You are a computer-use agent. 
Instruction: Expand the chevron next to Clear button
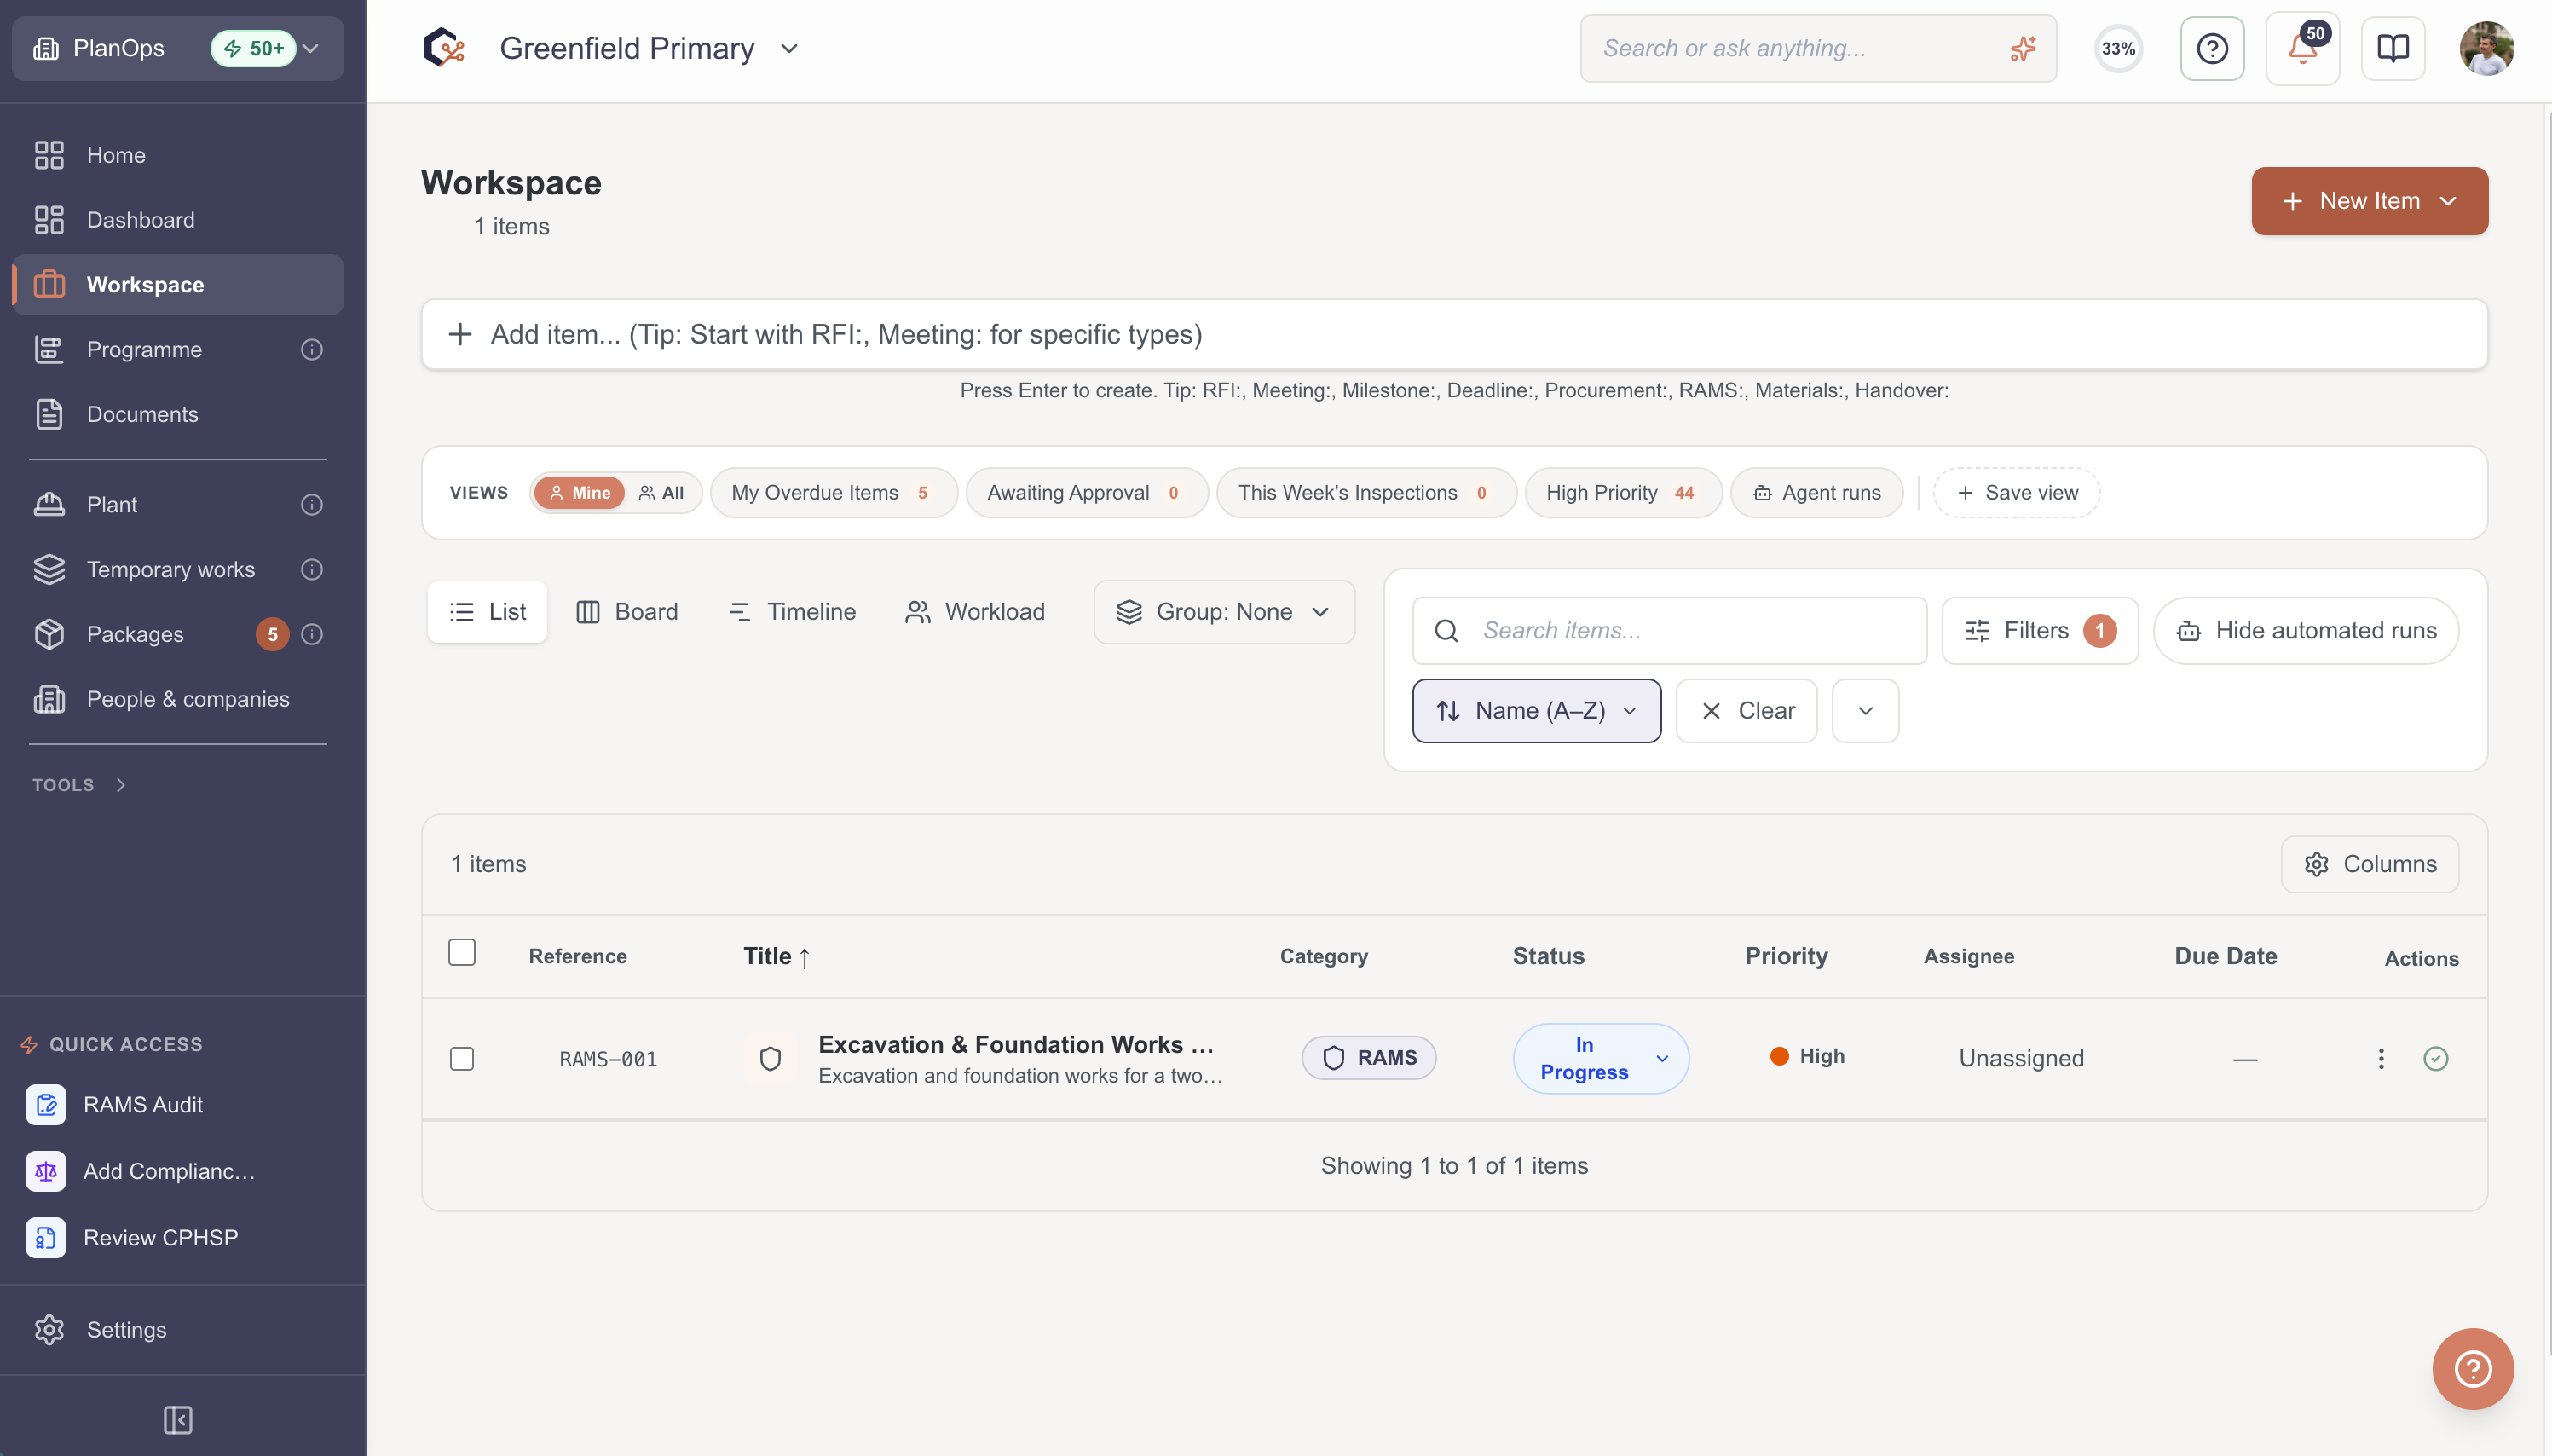1865,710
